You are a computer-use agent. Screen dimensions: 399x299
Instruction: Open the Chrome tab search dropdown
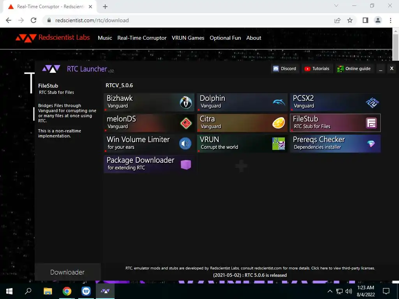pos(336,5)
